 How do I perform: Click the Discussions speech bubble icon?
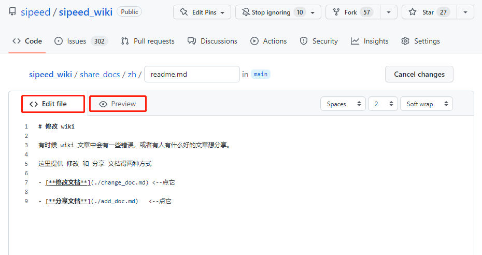192,41
